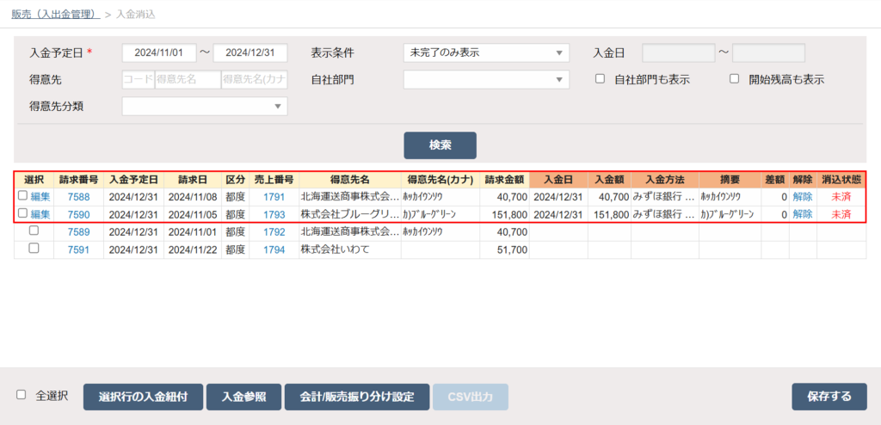The image size is (881, 425).
Task: Open the 自社部門 dropdown
Action: coord(486,79)
